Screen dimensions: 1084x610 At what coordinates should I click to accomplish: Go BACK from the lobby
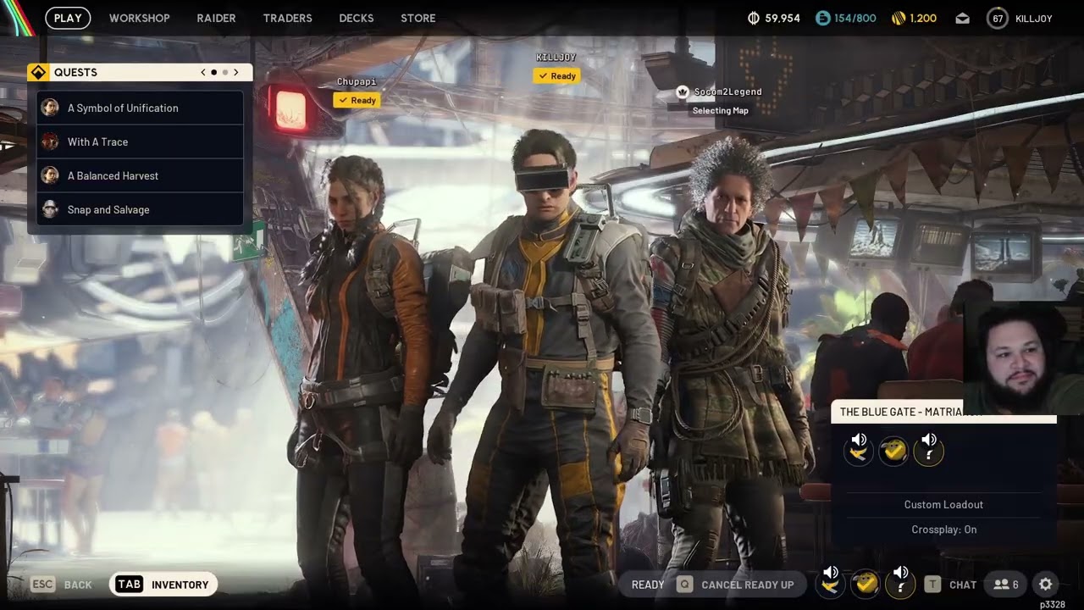click(x=78, y=585)
